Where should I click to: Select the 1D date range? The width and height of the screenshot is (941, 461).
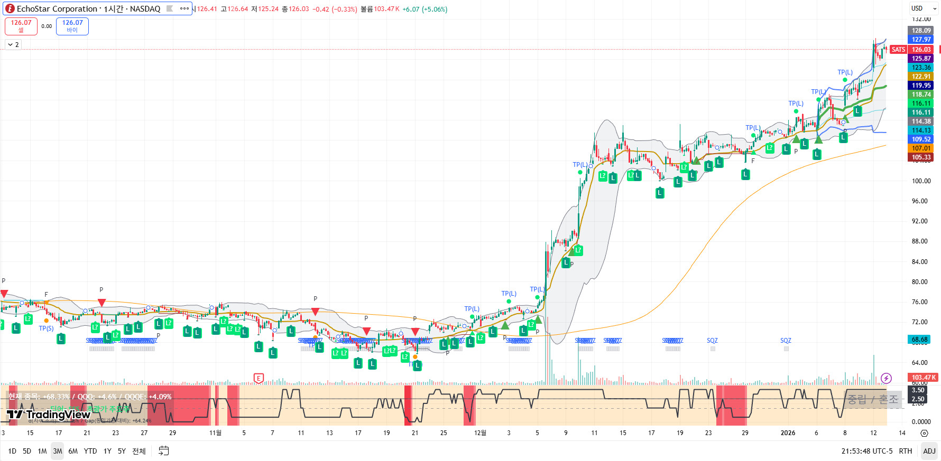[x=12, y=451]
